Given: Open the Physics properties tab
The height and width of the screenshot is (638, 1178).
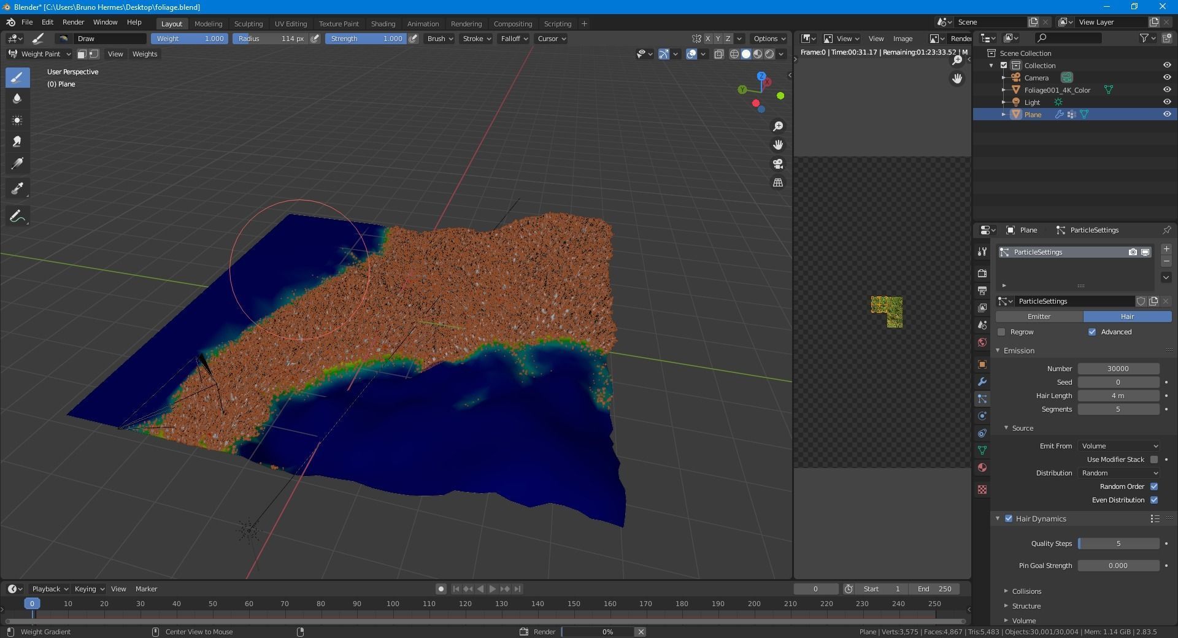Looking at the screenshot, I should 982,416.
